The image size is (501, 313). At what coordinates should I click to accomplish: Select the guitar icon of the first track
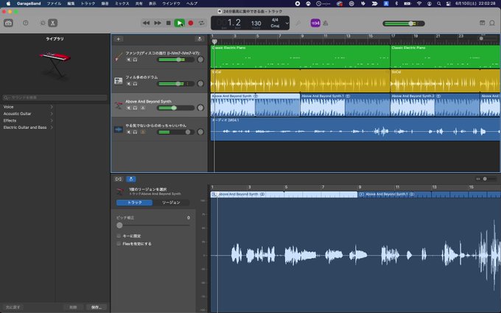tap(119, 57)
